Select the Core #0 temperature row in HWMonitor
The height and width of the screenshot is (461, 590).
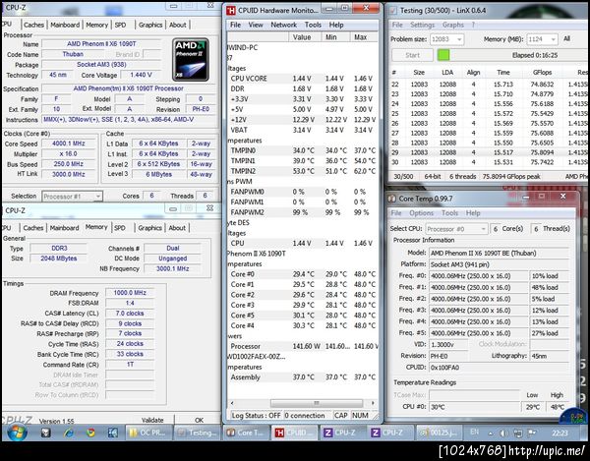[x=303, y=274]
